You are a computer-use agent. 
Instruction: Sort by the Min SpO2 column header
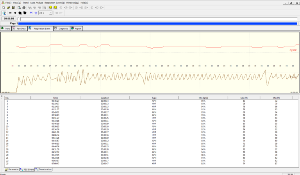(203, 97)
